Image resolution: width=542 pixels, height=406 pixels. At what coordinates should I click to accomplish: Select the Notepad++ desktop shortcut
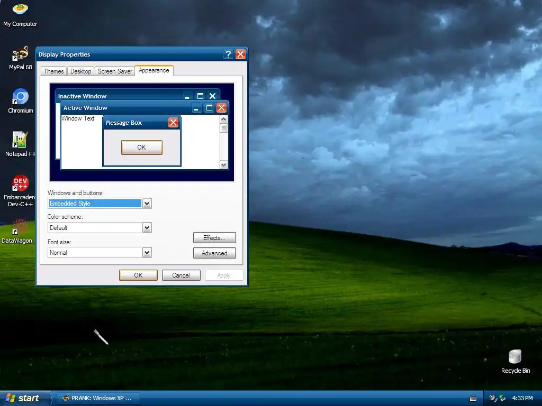tap(20, 144)
